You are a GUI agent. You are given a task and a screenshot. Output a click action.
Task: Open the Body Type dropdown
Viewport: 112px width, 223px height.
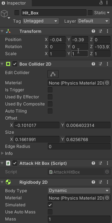[79, 190]
